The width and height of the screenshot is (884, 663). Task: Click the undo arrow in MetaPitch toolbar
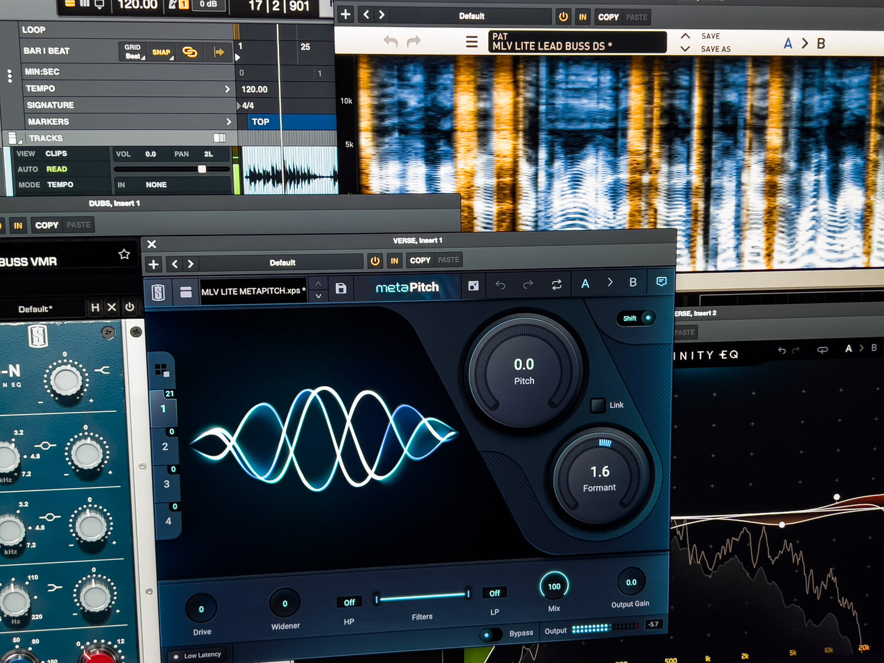500,285
